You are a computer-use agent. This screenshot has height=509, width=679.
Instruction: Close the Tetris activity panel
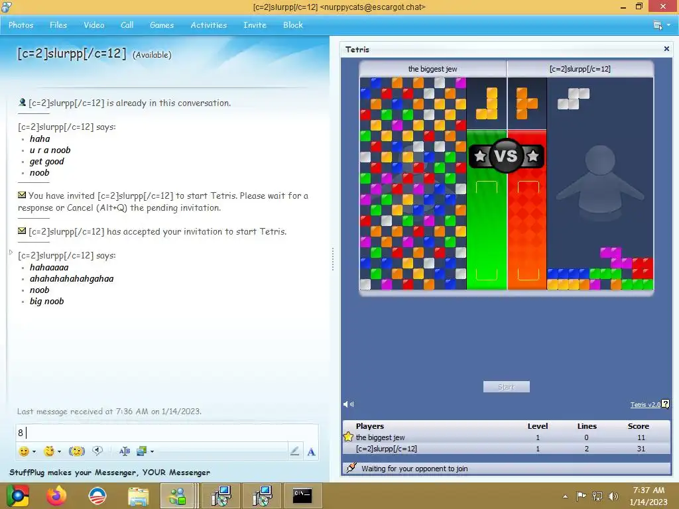click(x=666, y=49)
